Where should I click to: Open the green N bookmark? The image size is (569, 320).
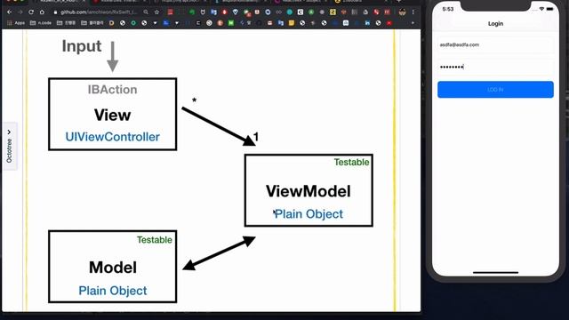click(231, 23)
